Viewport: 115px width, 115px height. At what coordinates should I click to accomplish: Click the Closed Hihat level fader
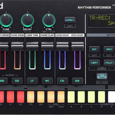62,47
